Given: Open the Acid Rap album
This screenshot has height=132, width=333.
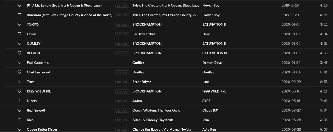Looking at the screenshot, I should 209,130.
